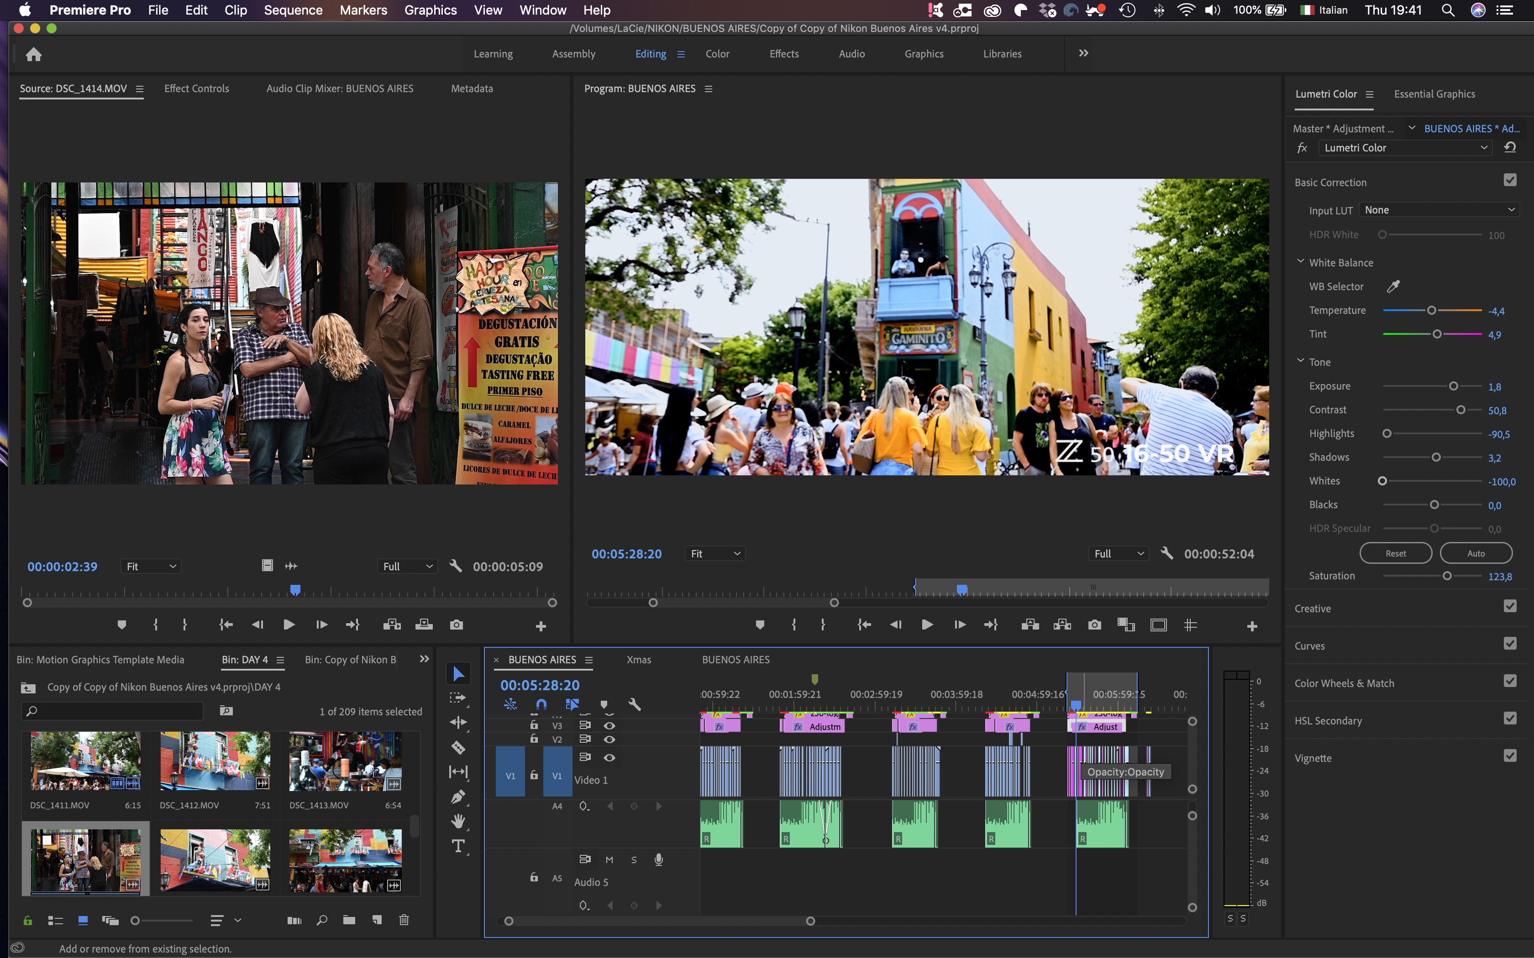
Task: Play the Program monitor
Action: click(x=927, y=625)
